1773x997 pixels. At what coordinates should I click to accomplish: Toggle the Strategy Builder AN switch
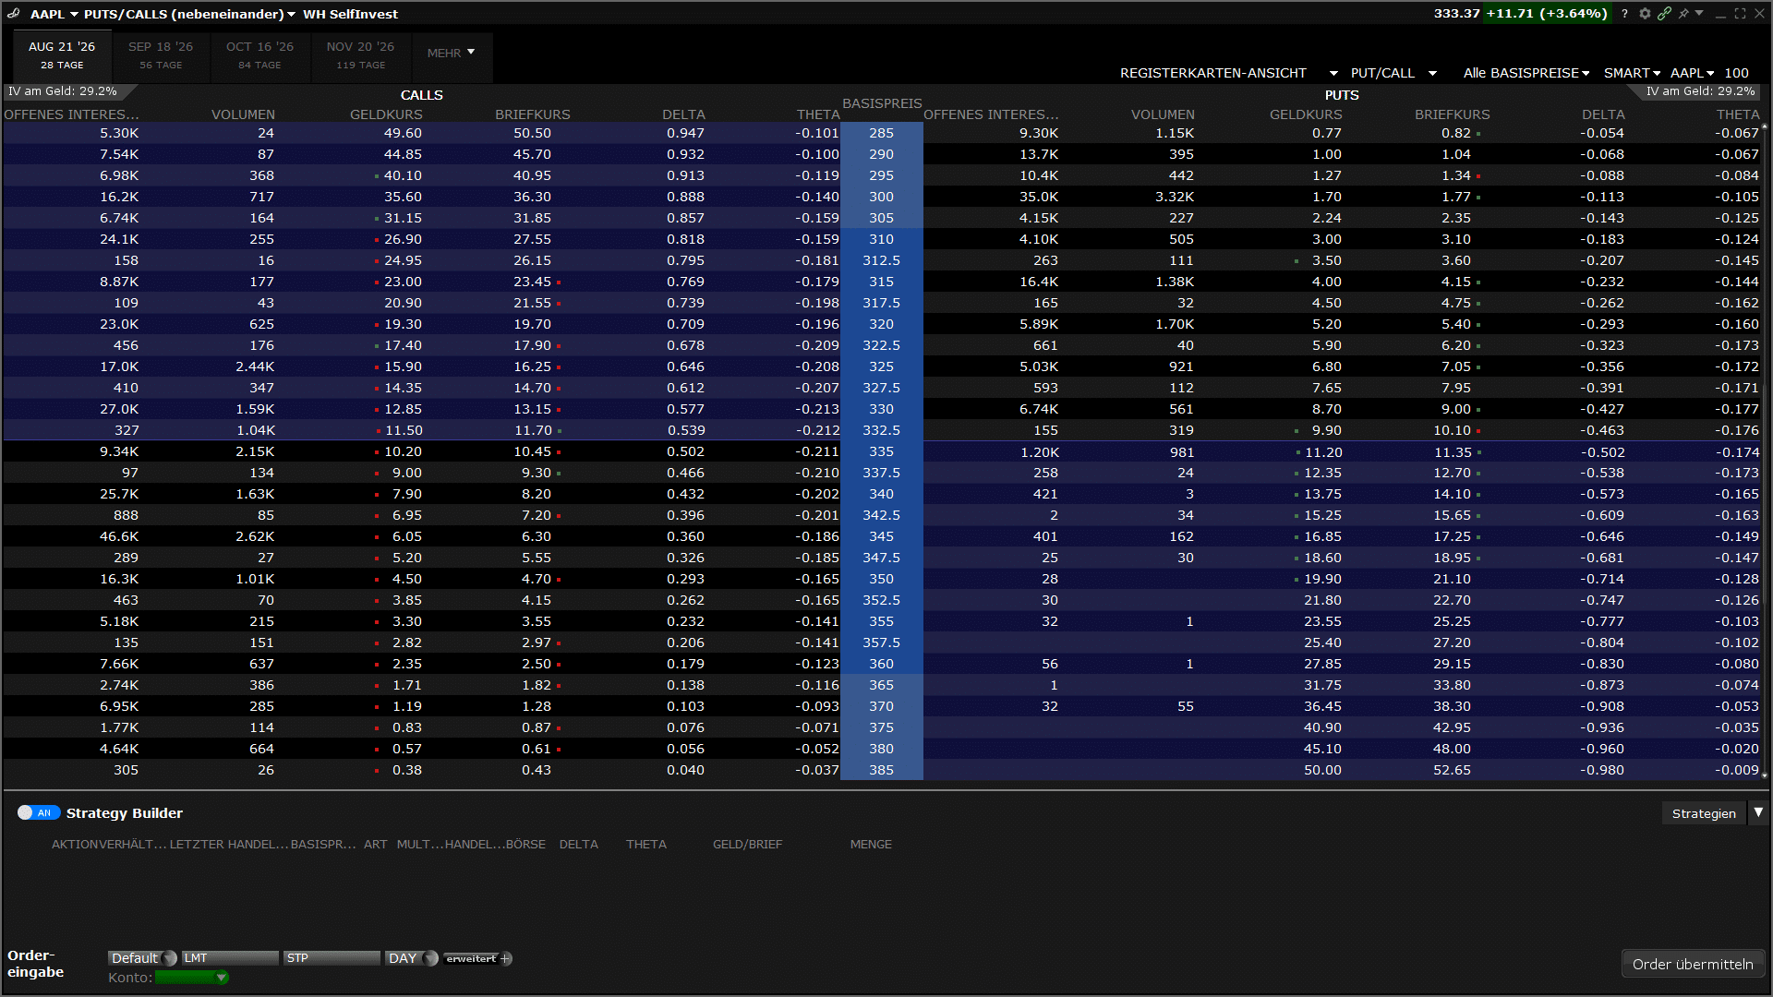[x=39, y=812]
